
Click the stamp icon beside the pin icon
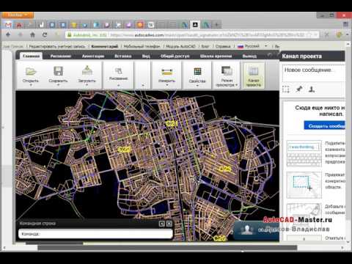point(312,89)
